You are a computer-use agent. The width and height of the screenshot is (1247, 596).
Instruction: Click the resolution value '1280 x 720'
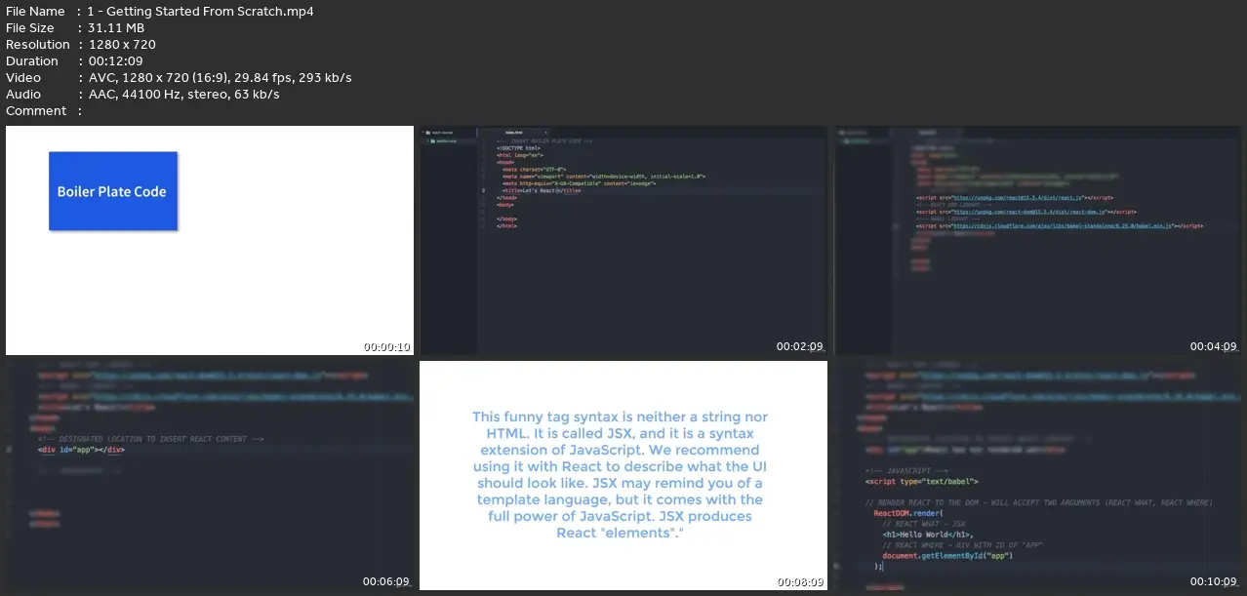point(122,44)
